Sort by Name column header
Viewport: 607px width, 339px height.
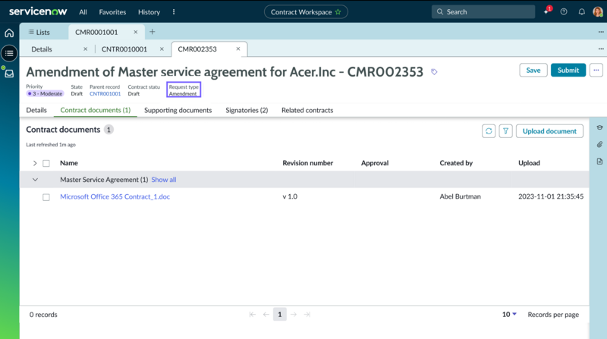click(x=69, y=163)
